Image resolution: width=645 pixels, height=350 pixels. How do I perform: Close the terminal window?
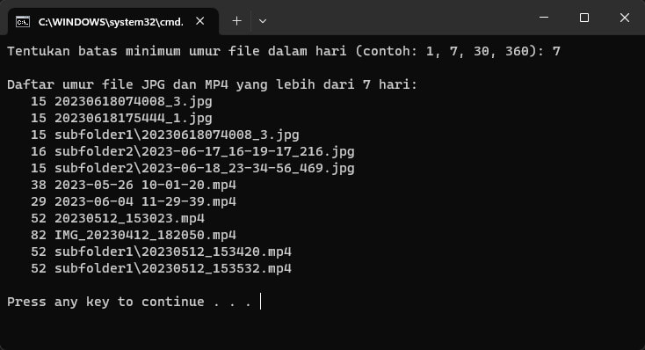[x=625, y=18]
